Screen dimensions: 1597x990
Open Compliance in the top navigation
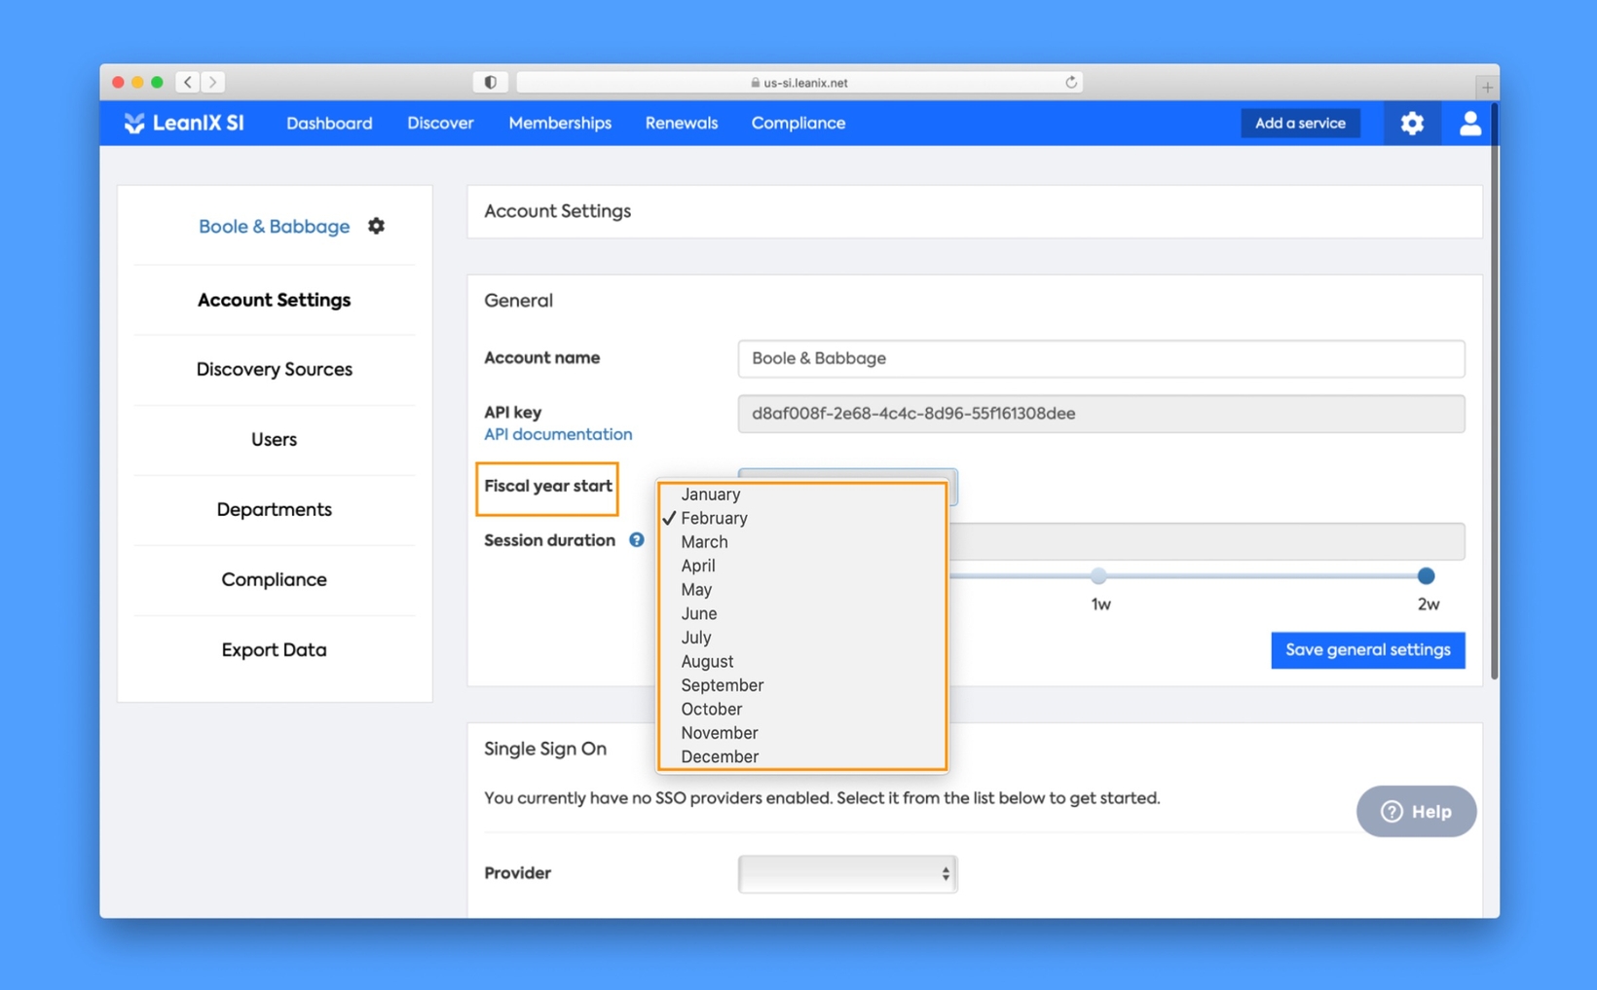(798, 124)
